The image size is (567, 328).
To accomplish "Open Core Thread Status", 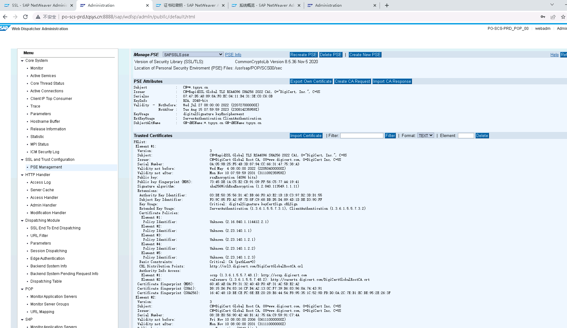I will coord(47,83).
